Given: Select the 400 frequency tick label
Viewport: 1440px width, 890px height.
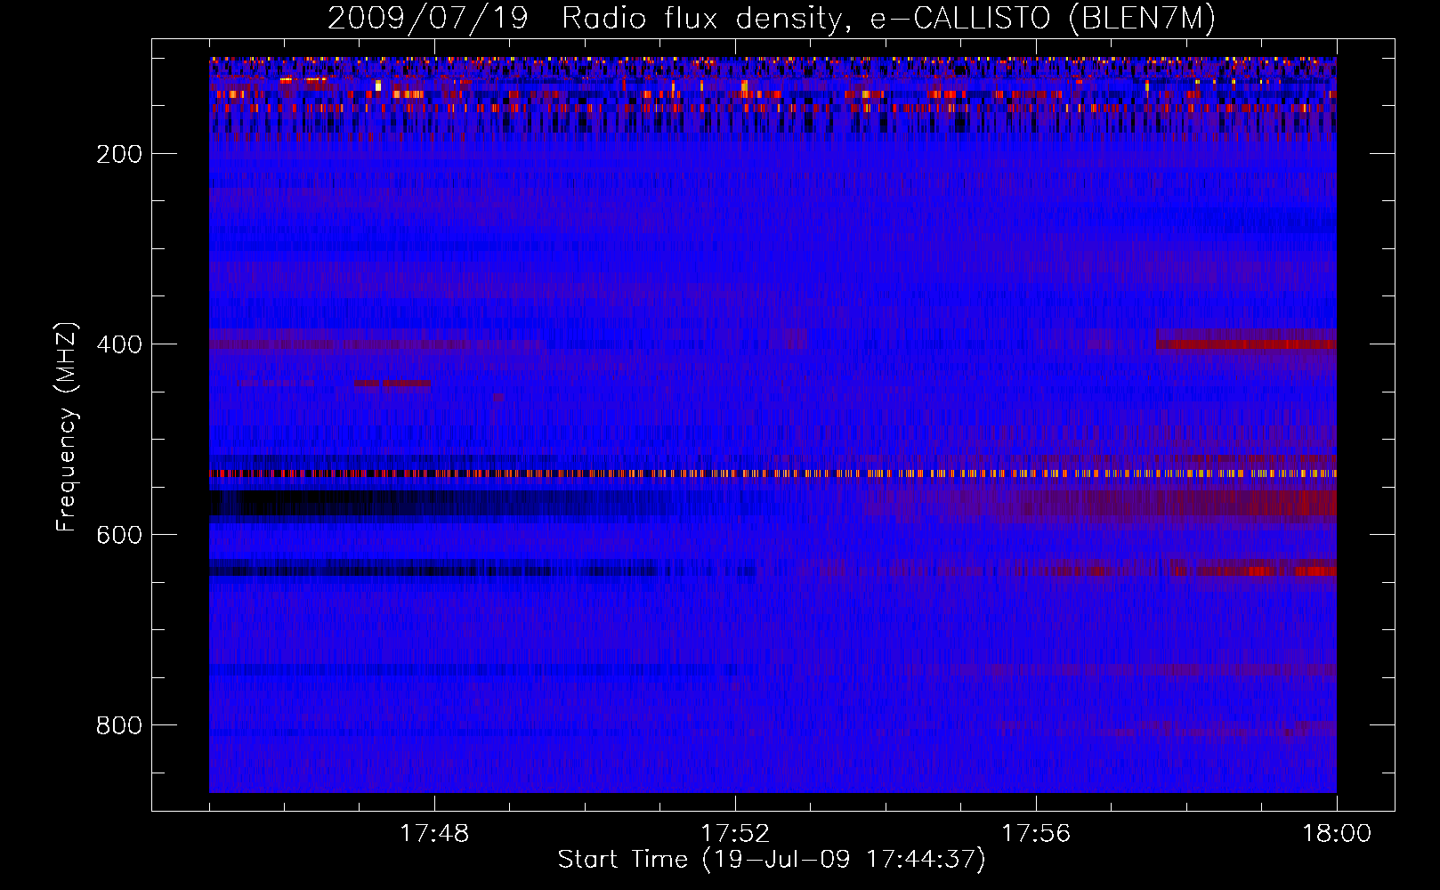Looking at the screenshot, I should 120,344.
